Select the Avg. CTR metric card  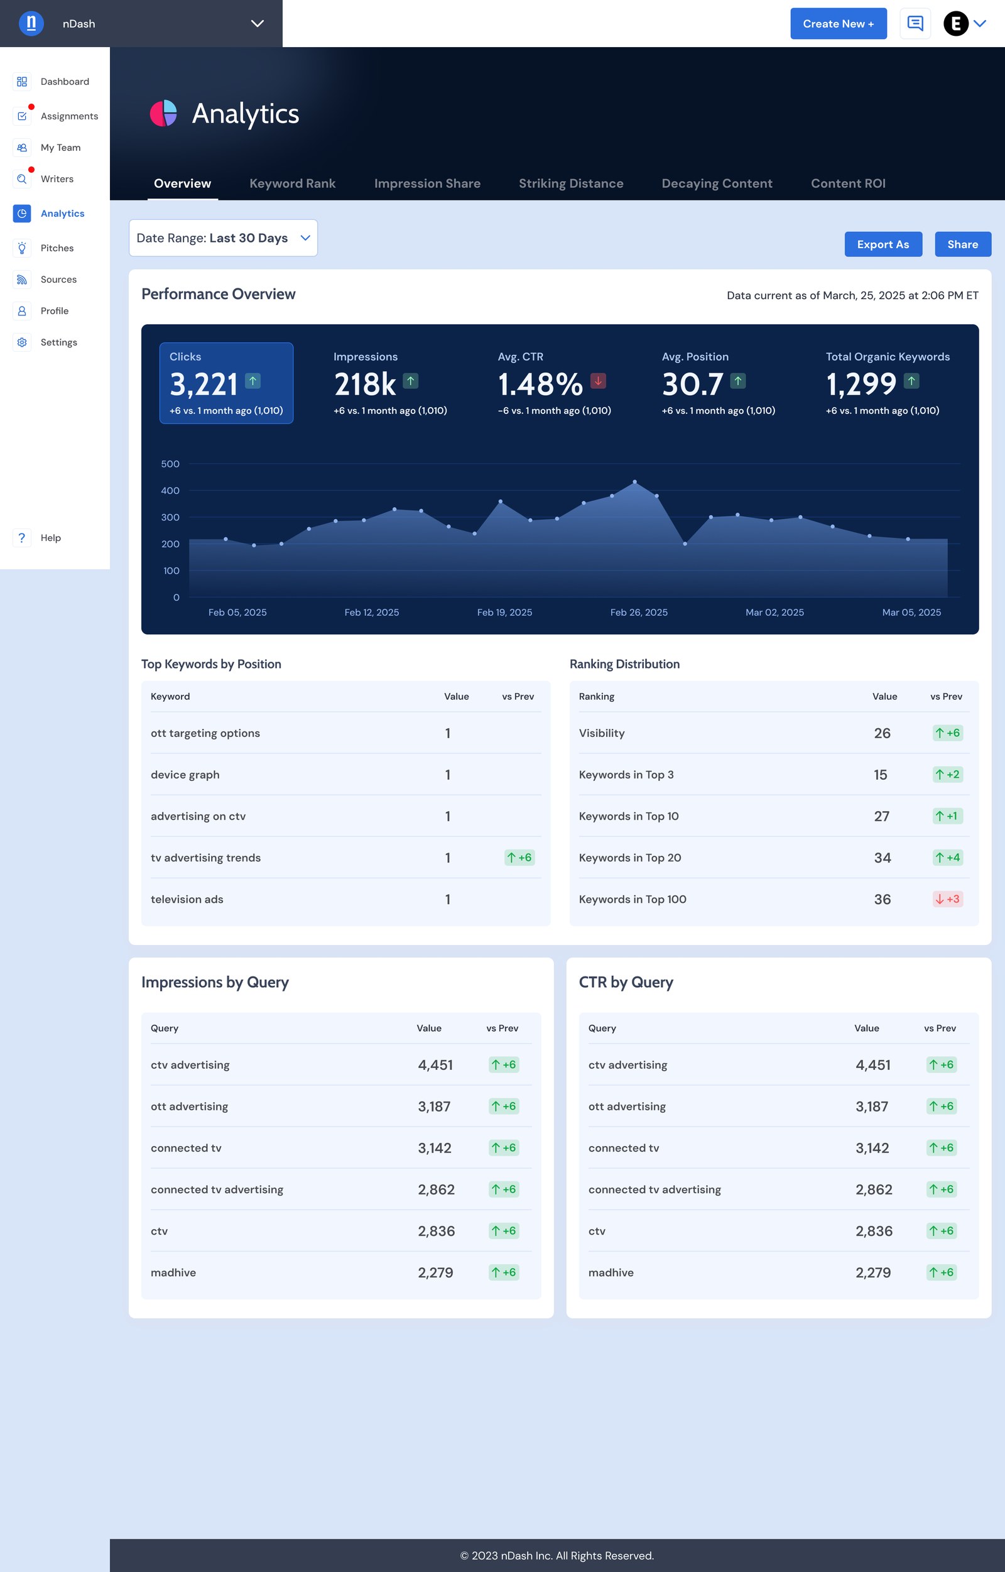555,383
